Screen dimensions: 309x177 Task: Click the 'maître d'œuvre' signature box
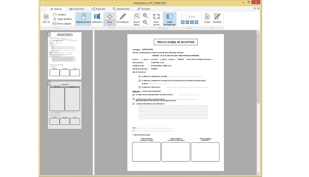click(x=176, y=152)
